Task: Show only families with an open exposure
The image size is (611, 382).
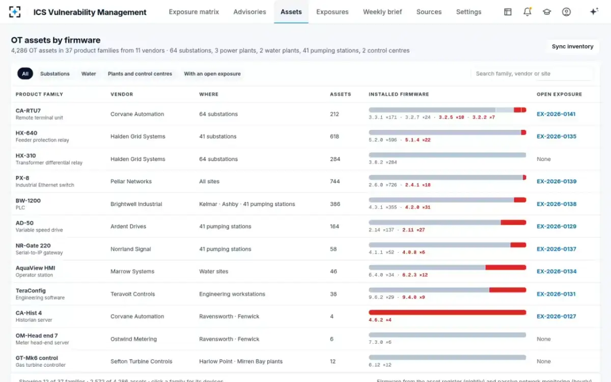Action: (x=212, y=74)
